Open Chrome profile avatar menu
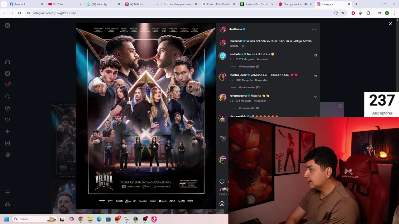The height and width of the screenshot is (224, 399). point(387,13)
